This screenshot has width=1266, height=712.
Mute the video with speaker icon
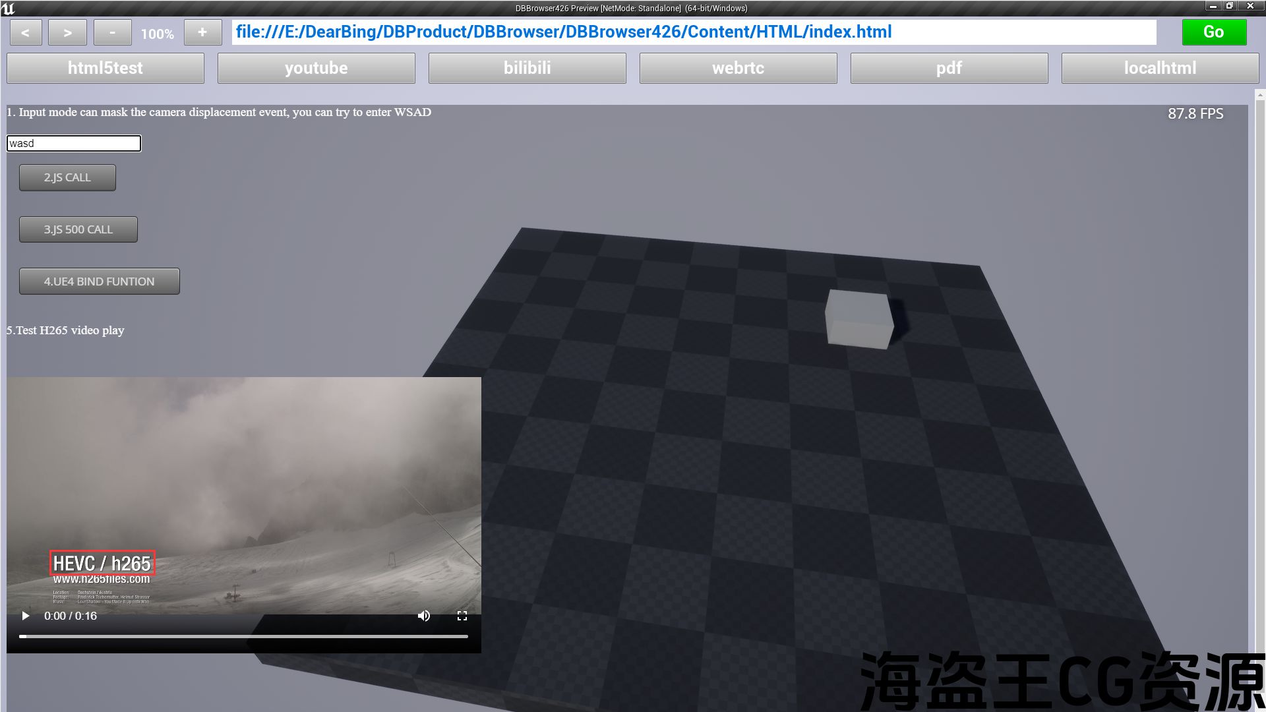tap(424, 616)
